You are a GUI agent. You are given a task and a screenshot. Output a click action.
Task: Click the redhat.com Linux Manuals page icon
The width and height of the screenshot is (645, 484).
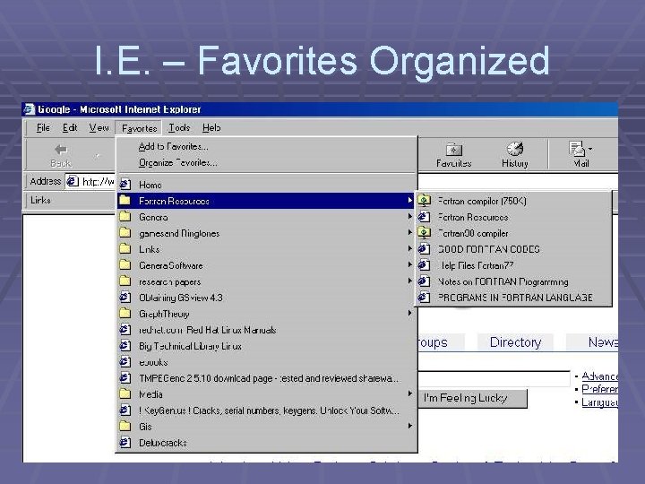(x=125, y=329)
